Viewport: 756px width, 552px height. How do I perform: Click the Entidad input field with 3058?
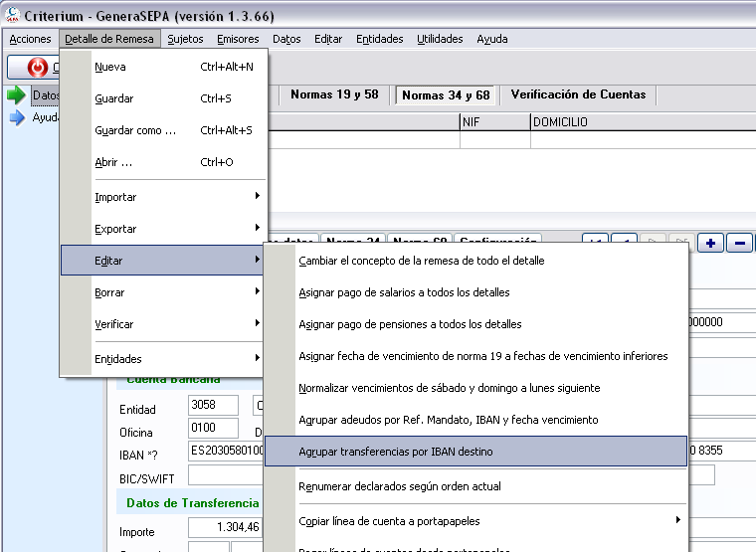click(213, 405)
